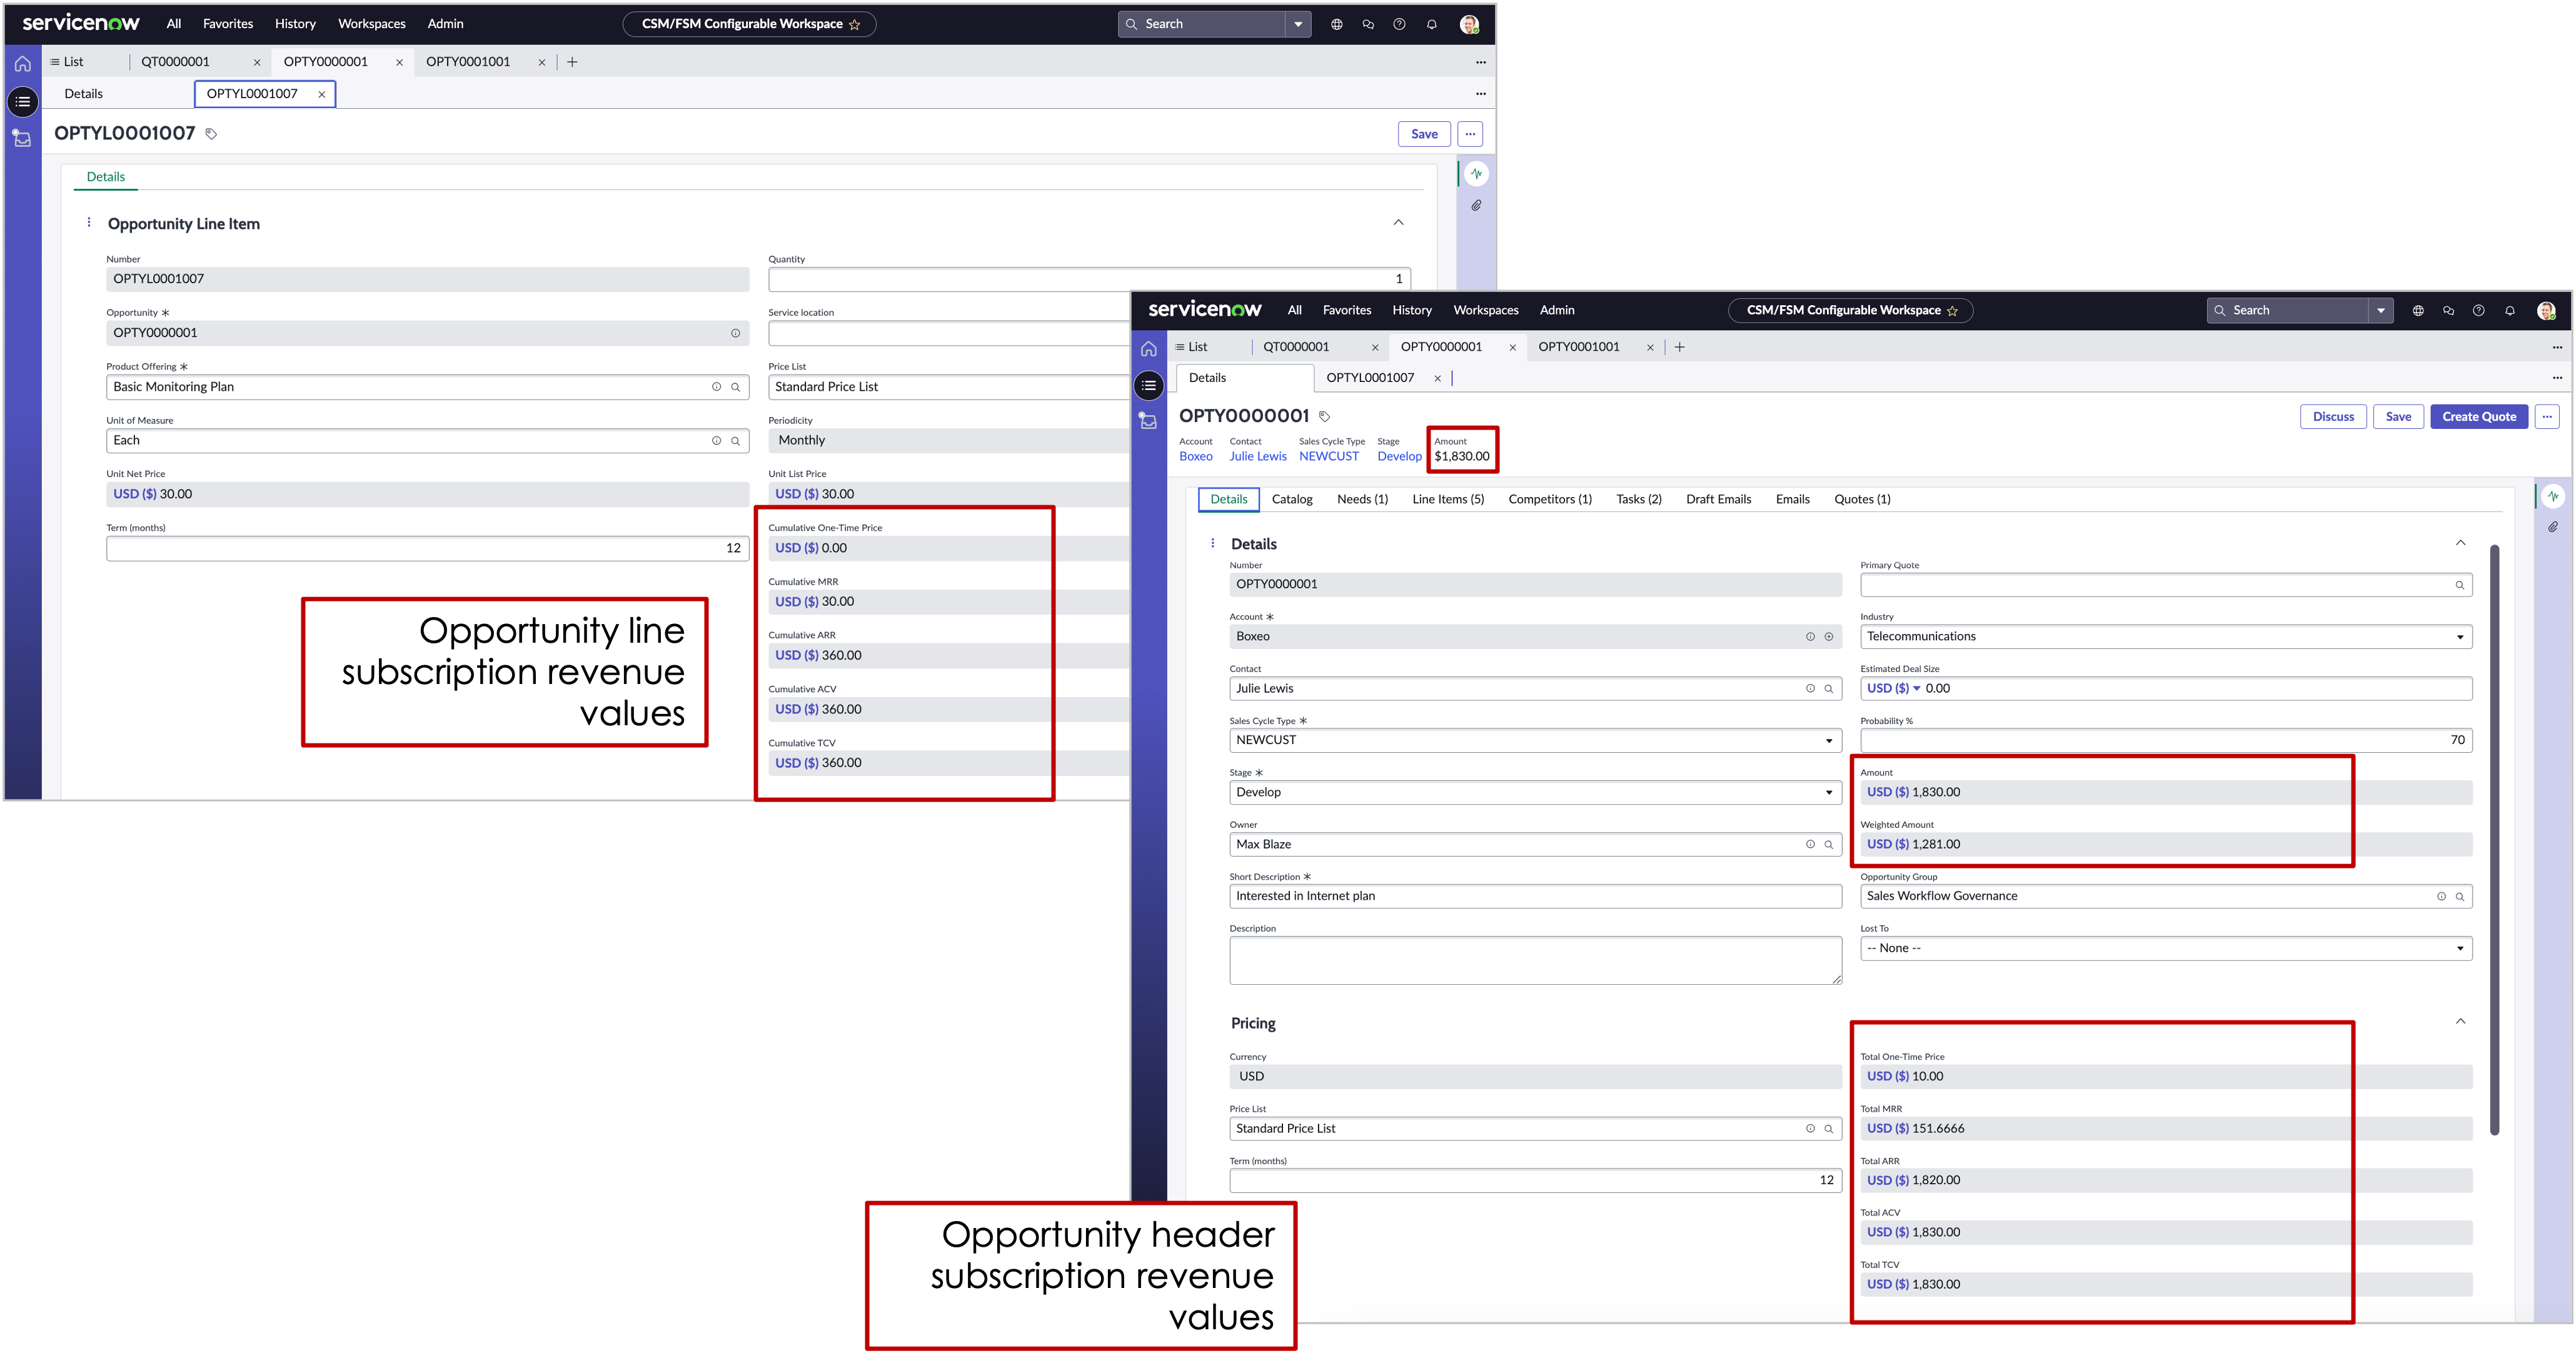Open the attachments paperclip in the front window
The width and height of the screenshot is (2576, 1358).
coord(2553,527)
